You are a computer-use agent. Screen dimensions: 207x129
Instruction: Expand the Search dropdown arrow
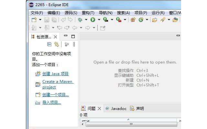pyautogui.click(x=169, y=20)
